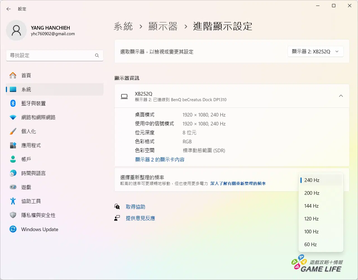Select 120 Hz refresh rate option
This screenshot has width=358, height=280.
[311, 219]
